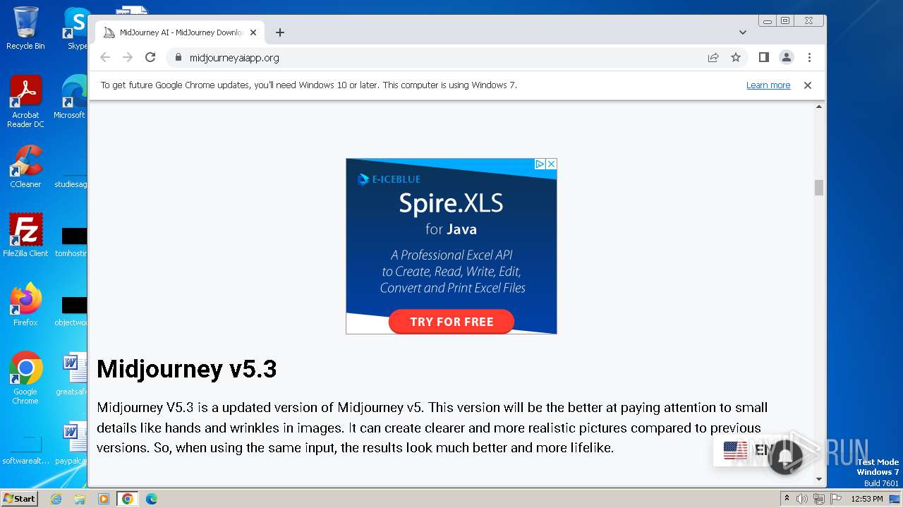This screenshot has width=903, height=508.
Task: Launch Internet Explorer from the taskbar
Action: pos(56,499)
